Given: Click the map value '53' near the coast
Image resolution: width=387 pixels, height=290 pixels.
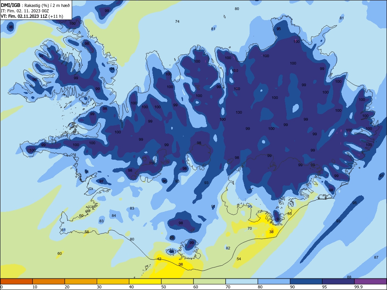Looking at the screenshot, I should pyautogui.click(x=289, y=213).
